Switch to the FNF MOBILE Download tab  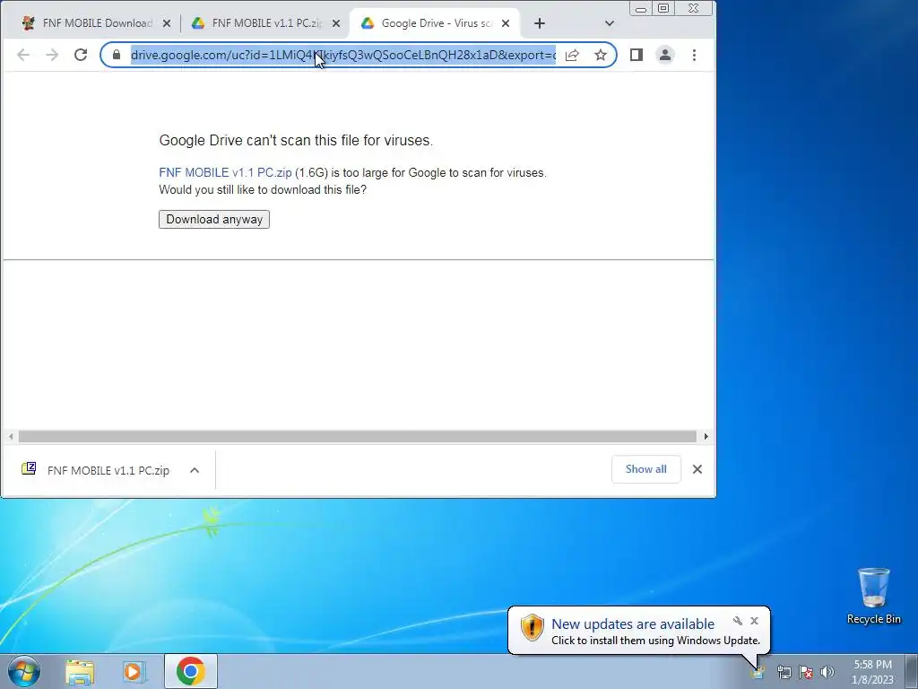click(97, 23)
